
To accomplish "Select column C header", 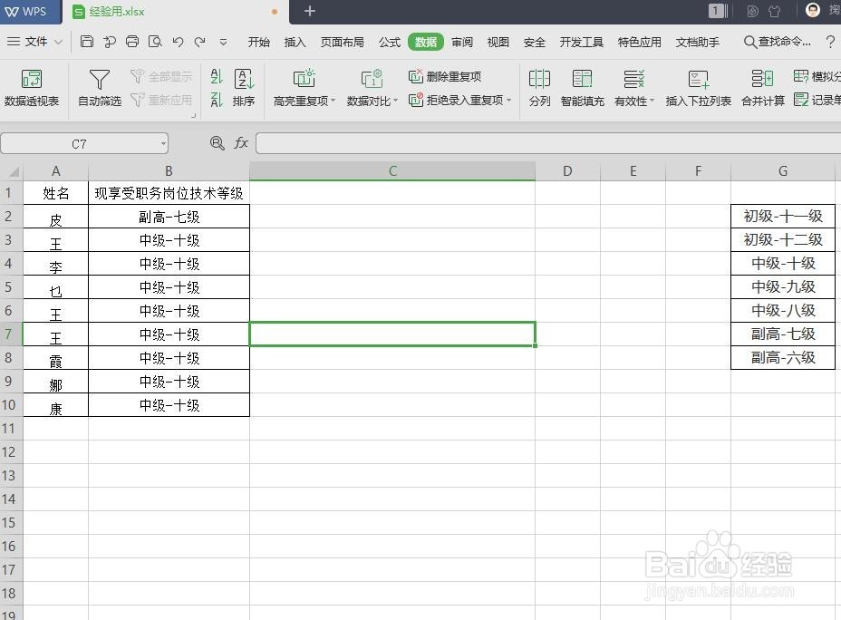I will pos(392,171).
